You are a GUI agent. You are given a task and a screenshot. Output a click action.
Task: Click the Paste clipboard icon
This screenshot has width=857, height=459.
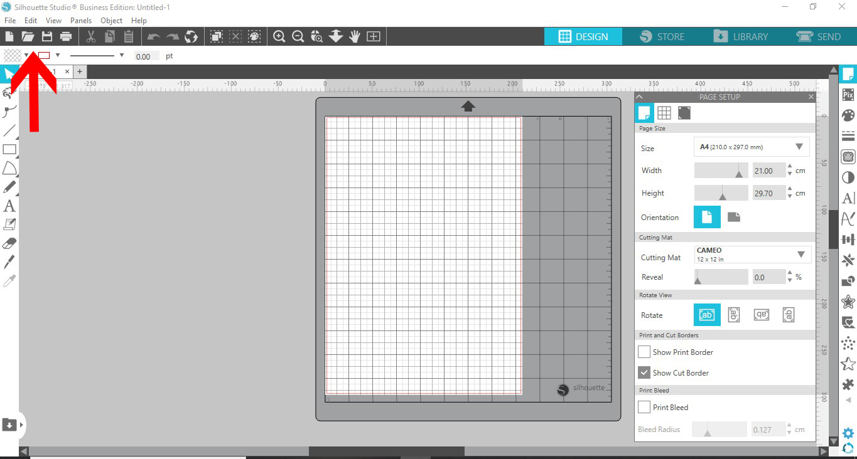point(128,36)
